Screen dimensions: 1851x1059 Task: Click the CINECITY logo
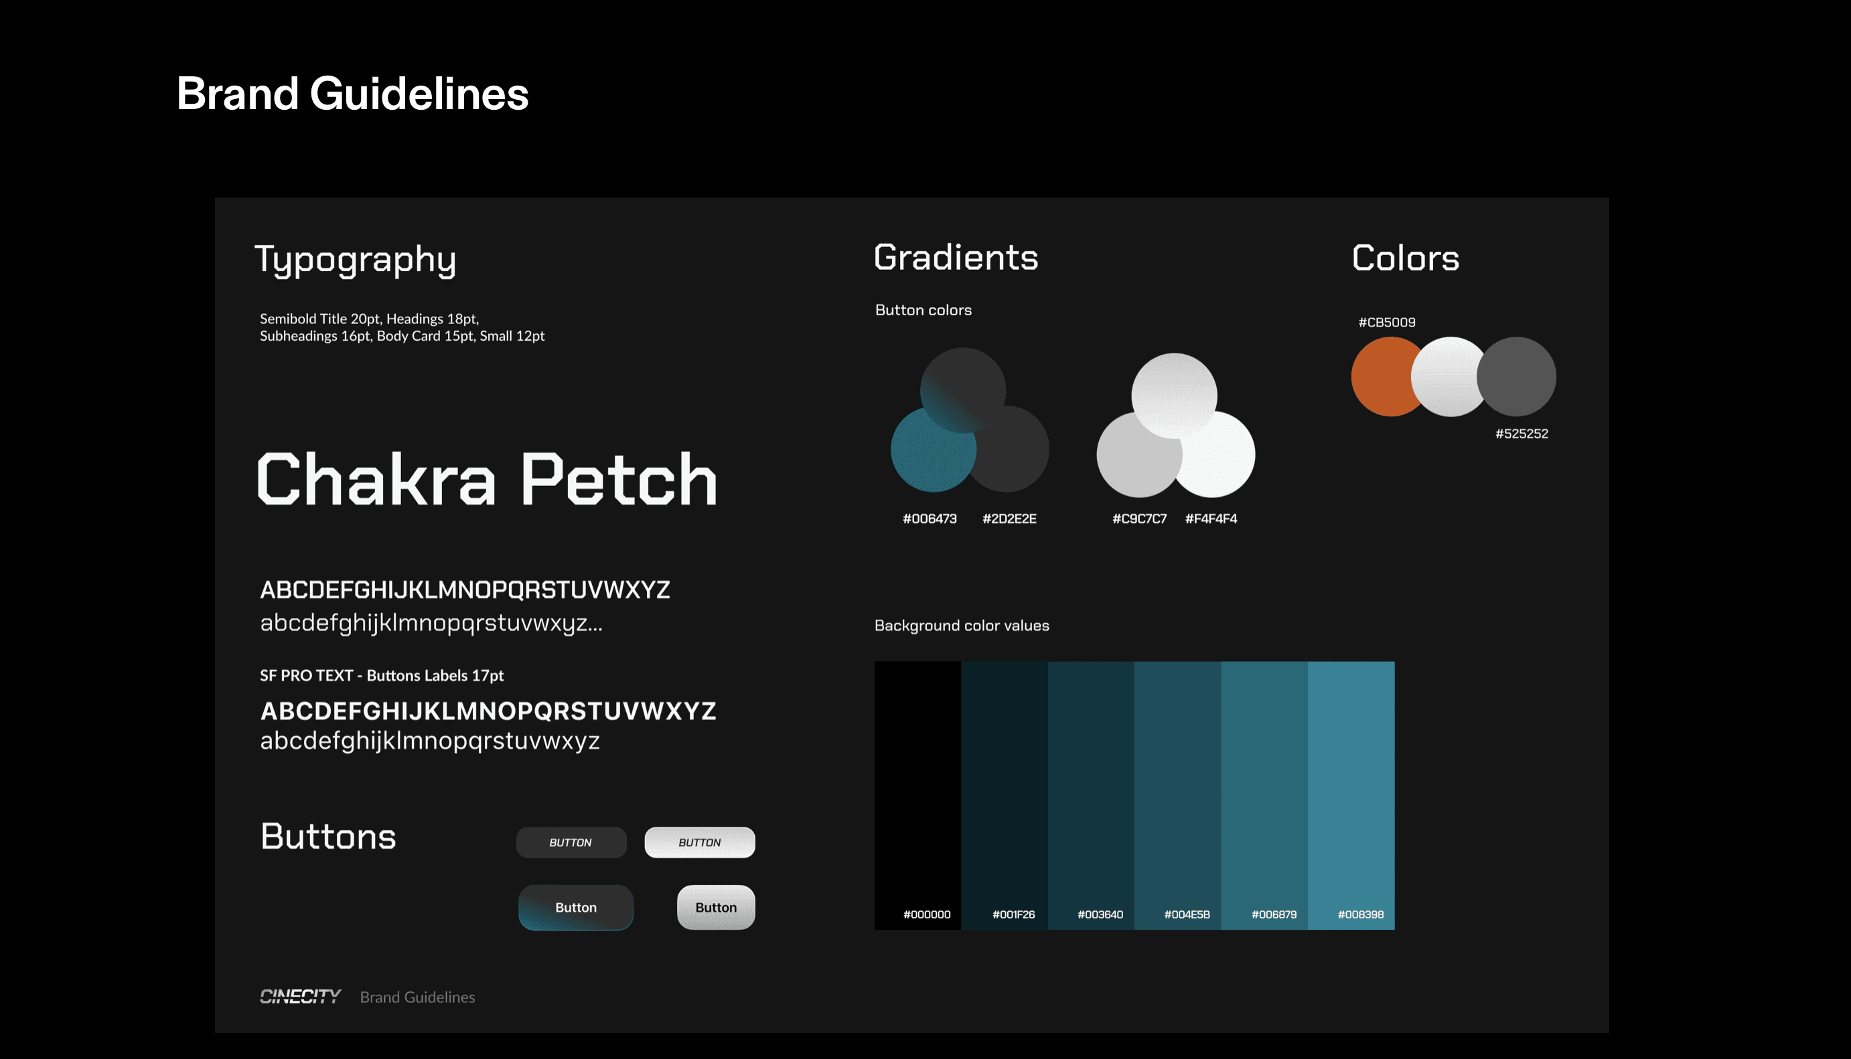pos(300,997)
